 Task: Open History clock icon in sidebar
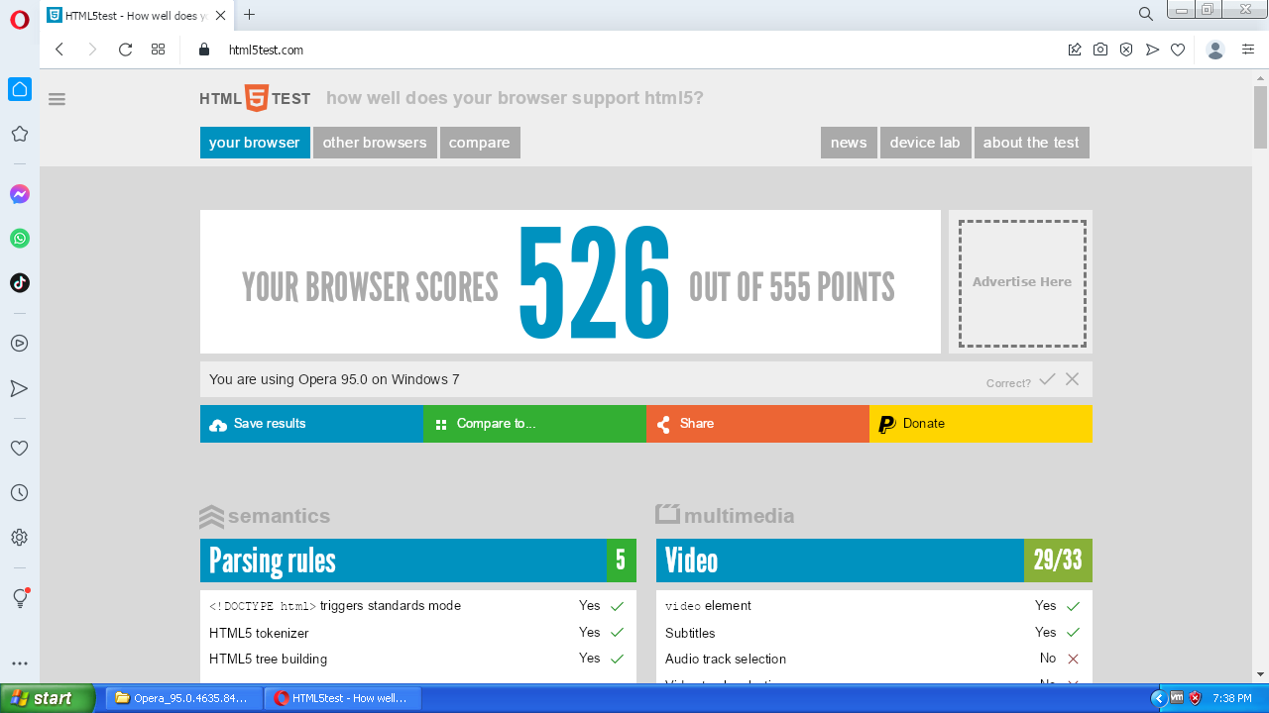(20, 493)
